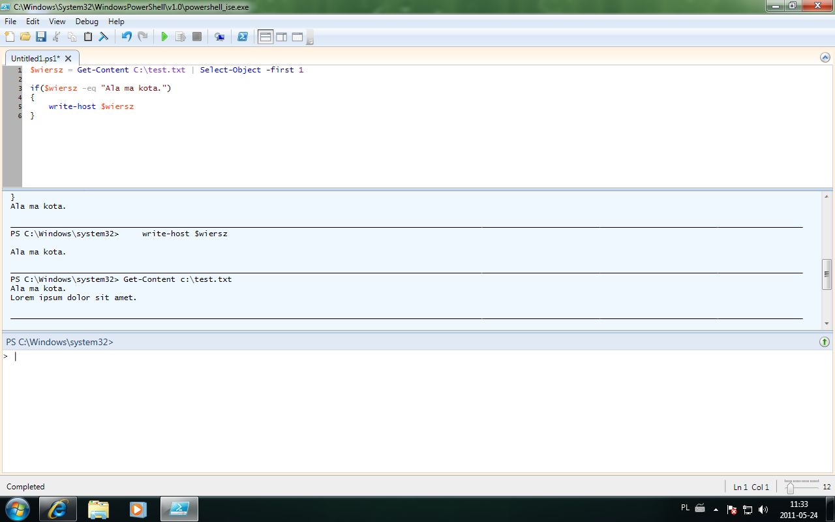Open on-screen keyboard tray icon
Viewport: 835px width, 522px height.
pos(700,508)
